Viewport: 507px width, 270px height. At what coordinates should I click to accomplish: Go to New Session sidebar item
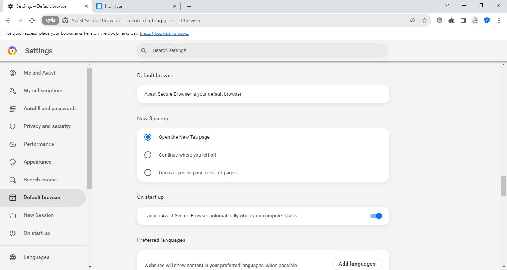click(39, 215)
